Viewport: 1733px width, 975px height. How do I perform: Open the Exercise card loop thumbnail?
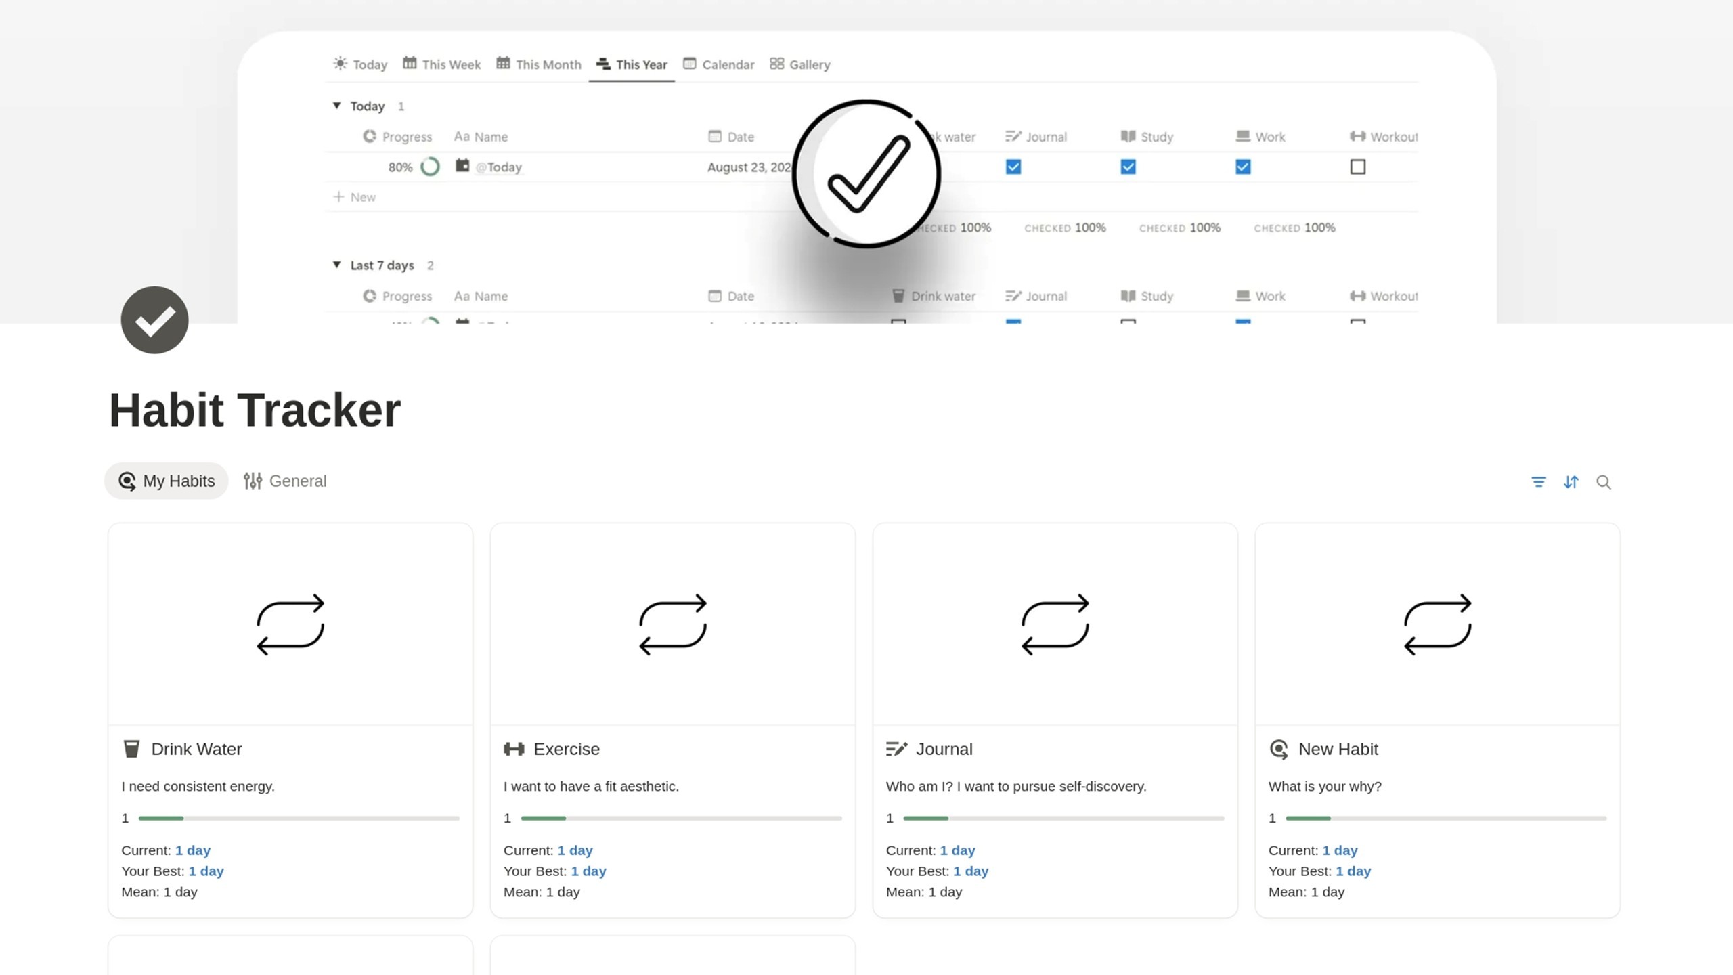(672, 624)
